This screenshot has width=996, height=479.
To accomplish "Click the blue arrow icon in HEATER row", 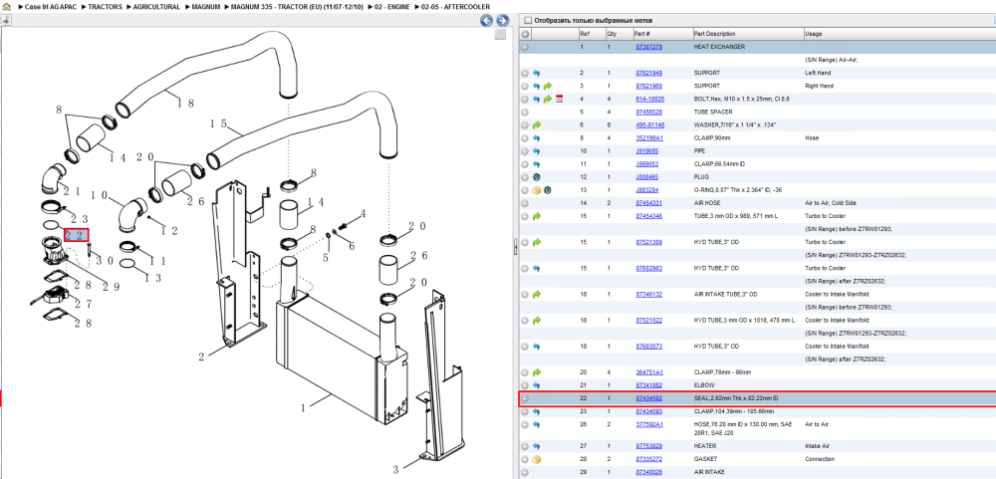I will pos(536,446).
